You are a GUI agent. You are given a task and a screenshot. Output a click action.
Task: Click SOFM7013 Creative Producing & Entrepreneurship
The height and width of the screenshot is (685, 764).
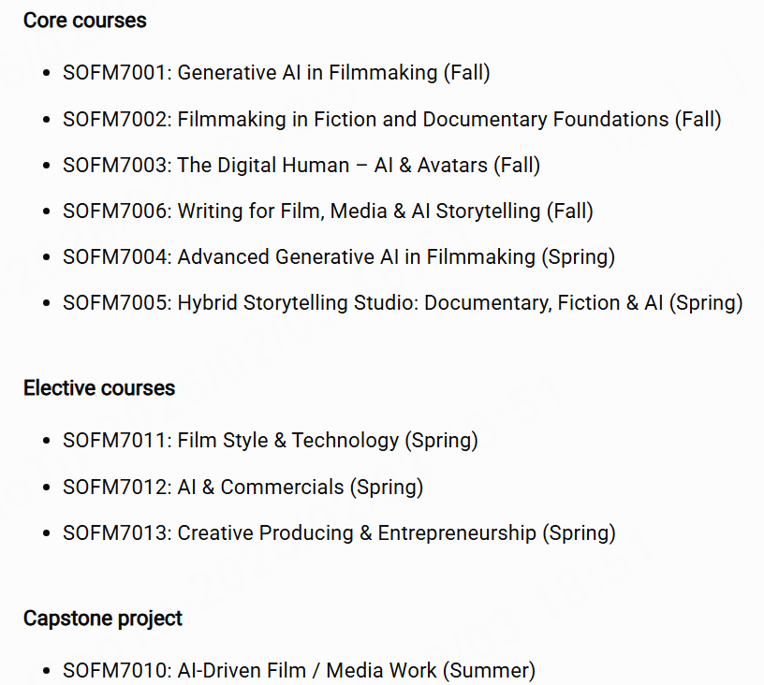click(339, 533)
